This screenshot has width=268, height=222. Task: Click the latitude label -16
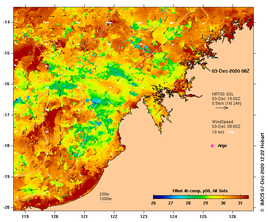6,84
